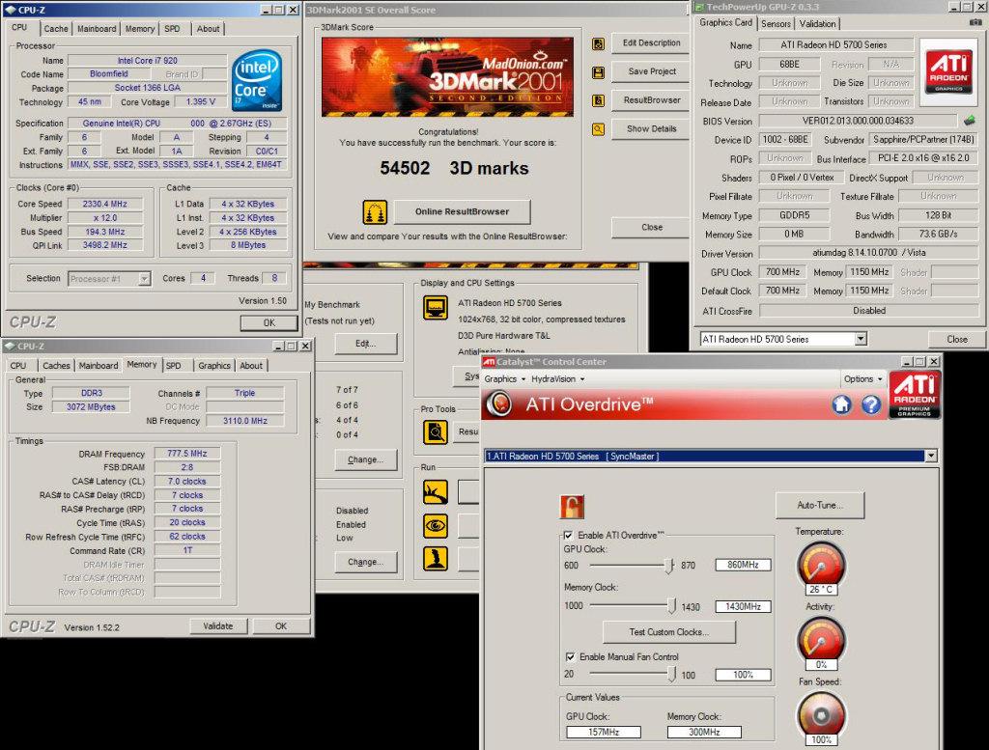Click the Intel Core i7 logo in CPU-Z
The width and height of the screenshot is (989, 750).
click(x=257, y=81)
